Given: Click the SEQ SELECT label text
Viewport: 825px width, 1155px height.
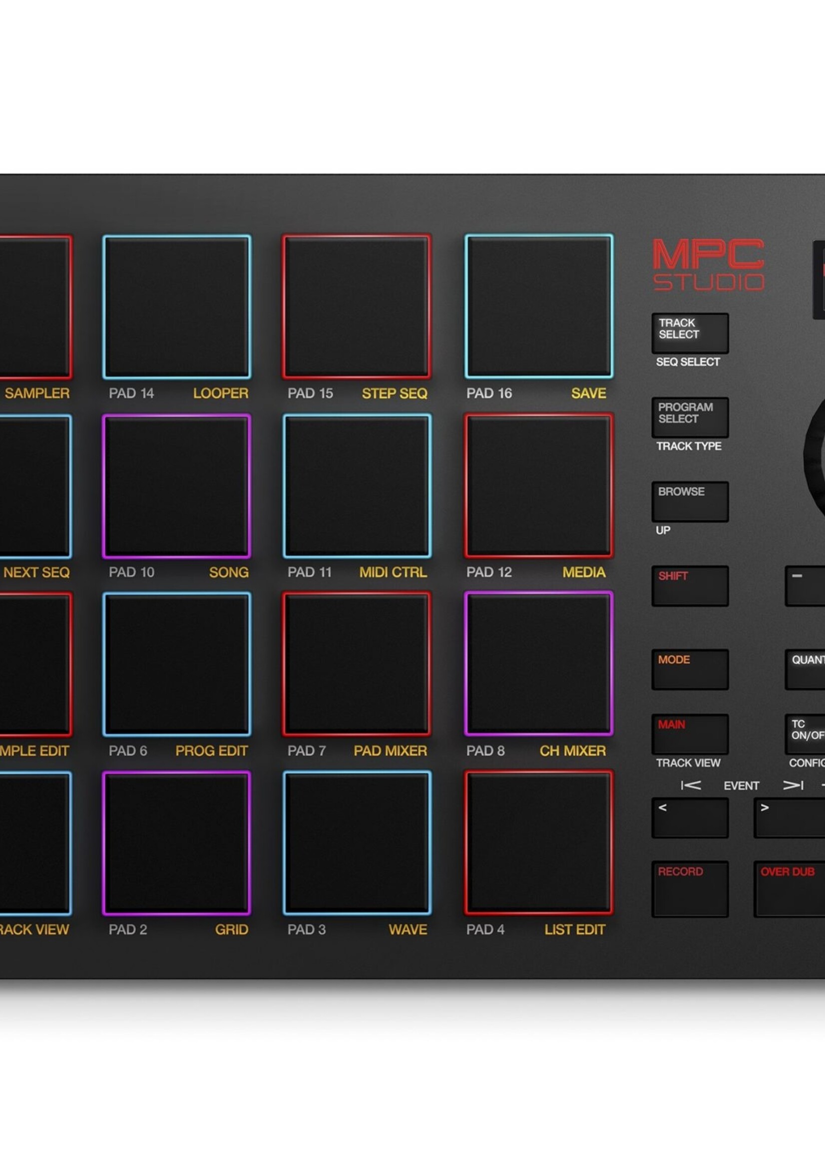Looking at the screenshot, I should coord(688,362).
